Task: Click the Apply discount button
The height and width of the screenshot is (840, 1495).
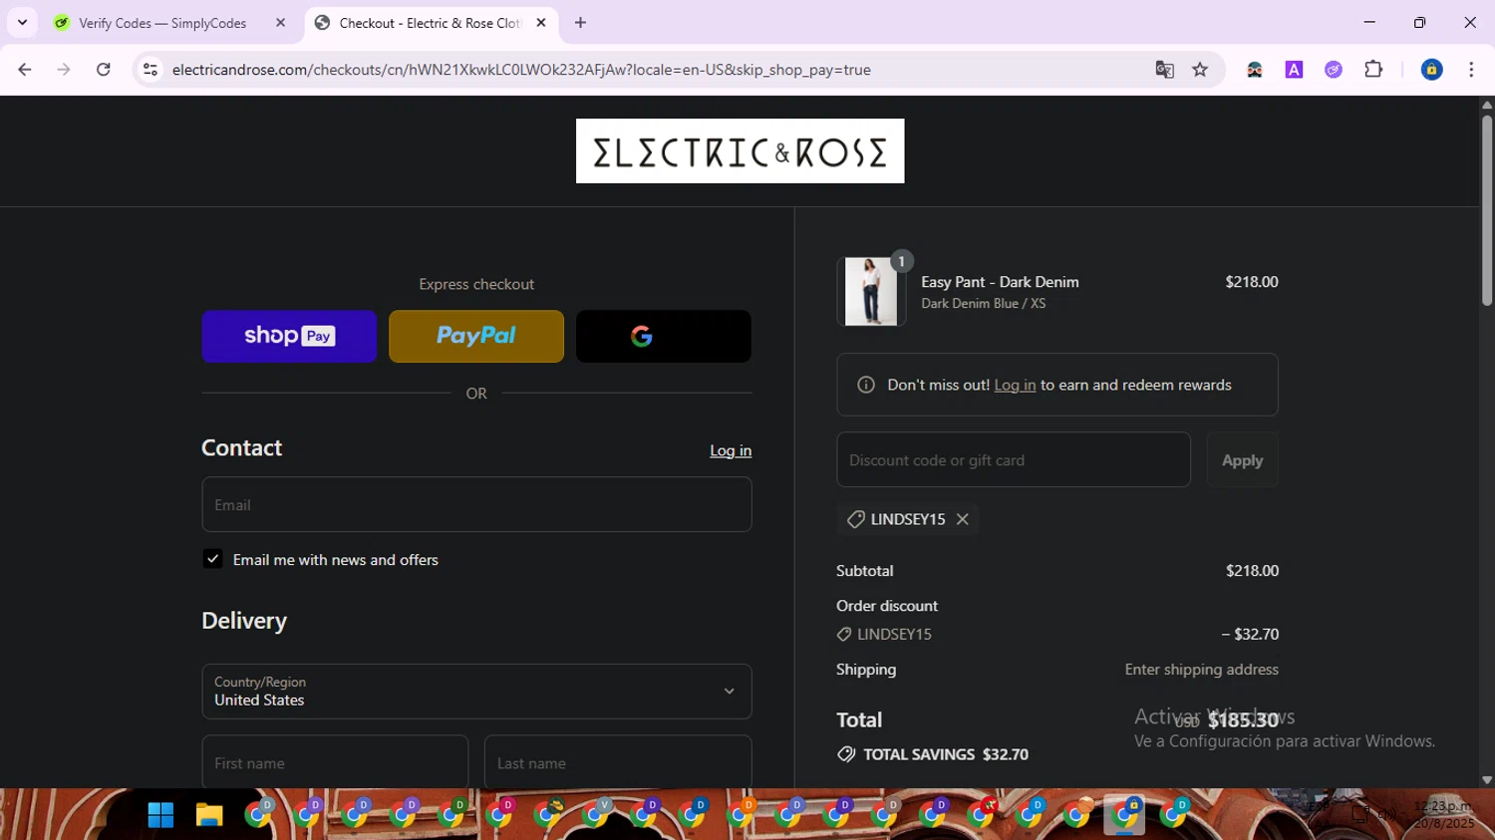Action: pyautogui.click(x=1242, y=459)
